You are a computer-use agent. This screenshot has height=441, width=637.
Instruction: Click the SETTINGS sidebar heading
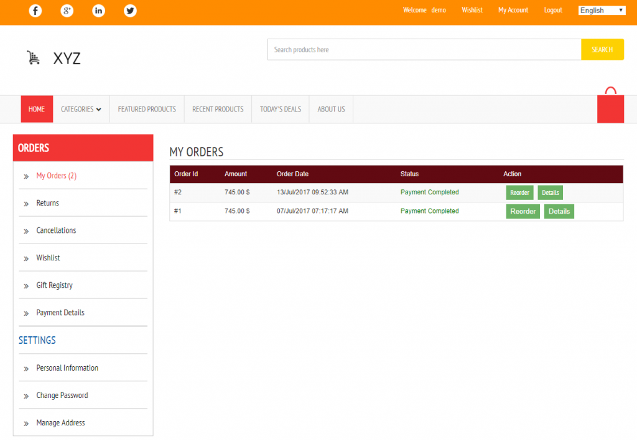[x=37, y=340]
